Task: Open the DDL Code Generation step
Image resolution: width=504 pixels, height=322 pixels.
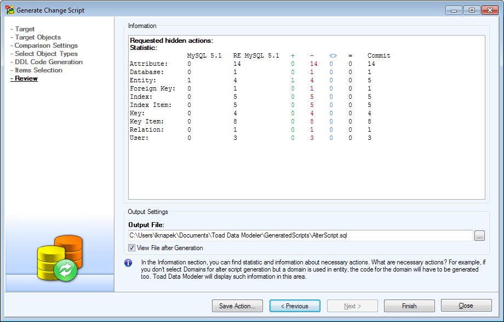Action: point(49,62)
